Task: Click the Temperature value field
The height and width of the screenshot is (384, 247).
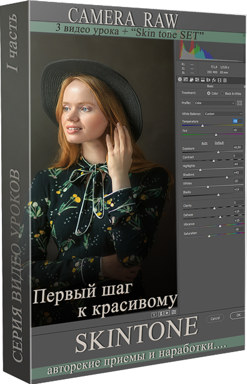Action: [x=237, y=121]
